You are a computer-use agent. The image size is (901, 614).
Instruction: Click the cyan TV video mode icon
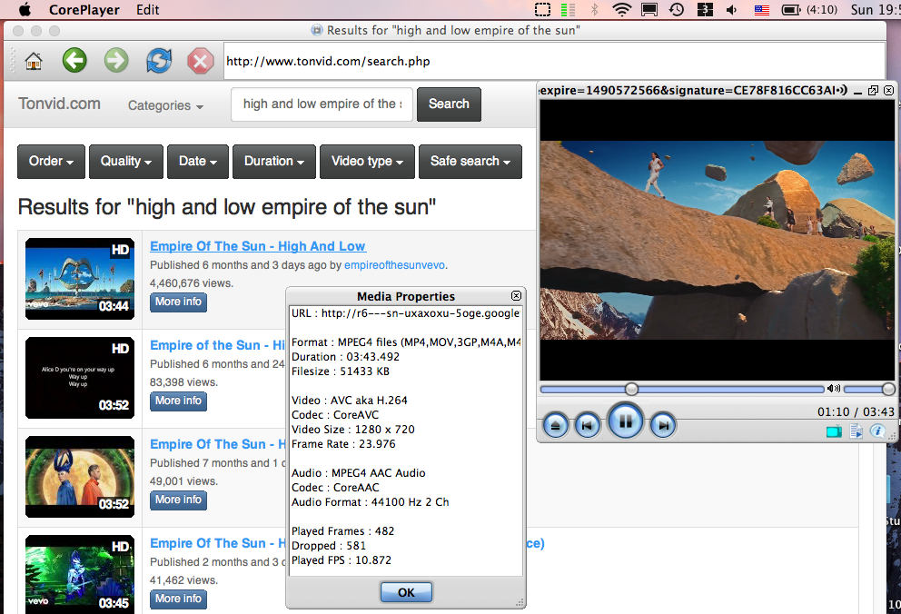835,431
